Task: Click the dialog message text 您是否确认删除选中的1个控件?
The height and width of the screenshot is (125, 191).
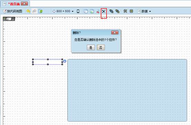Action: pos(95,40)
